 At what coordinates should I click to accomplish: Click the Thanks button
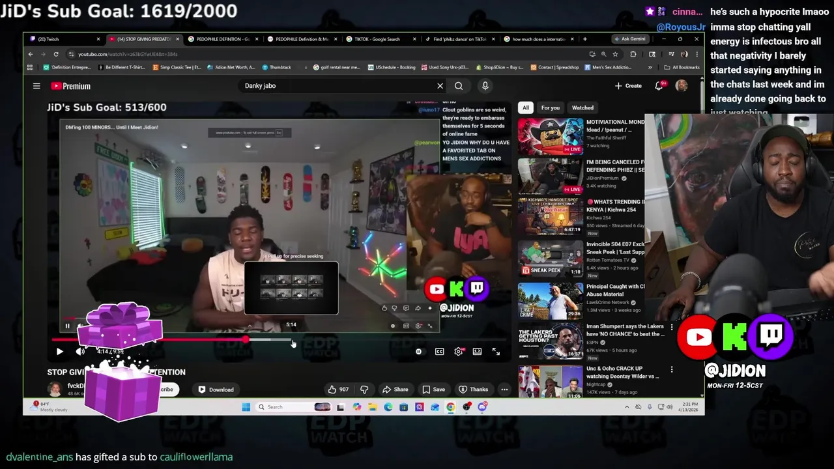coord(474,390)
